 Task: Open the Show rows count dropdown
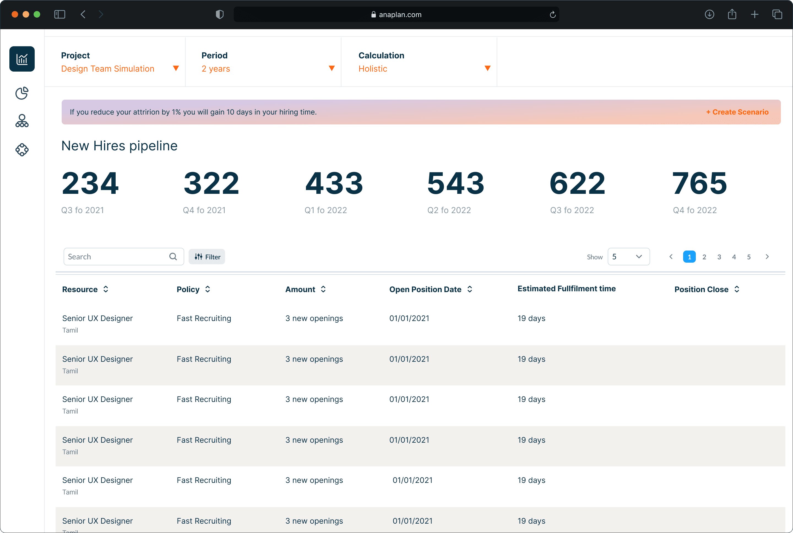click(629, 257)
